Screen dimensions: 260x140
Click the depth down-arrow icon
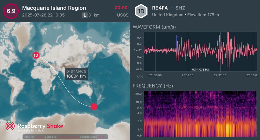pos(85,15)
